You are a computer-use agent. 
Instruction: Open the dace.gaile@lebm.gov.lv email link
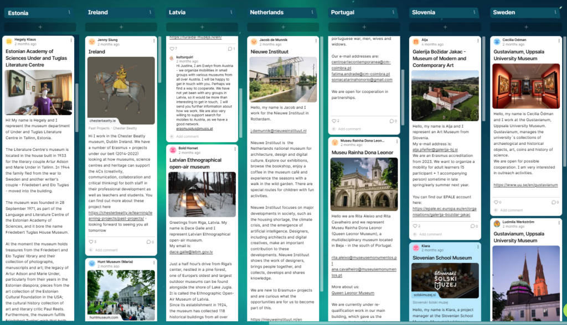(x=191, y=251)
